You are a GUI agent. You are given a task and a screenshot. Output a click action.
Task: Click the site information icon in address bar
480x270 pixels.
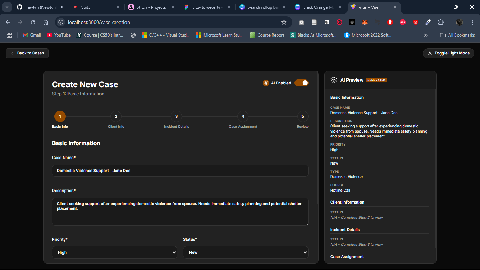[61, 22]
